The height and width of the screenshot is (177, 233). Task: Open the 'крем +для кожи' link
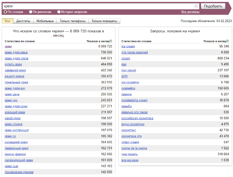(x=16, y=106)
